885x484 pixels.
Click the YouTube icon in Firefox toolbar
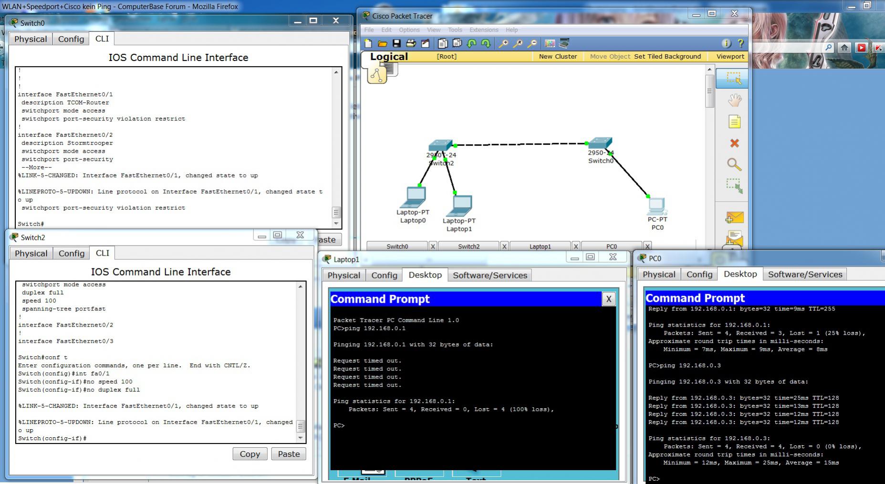click(x=862, y=48)
